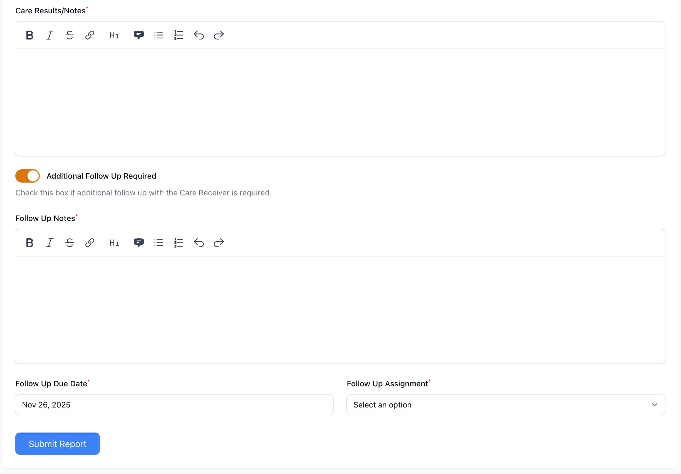Undo last change in Care Results editor
Viewport: 681px width, 474px height.
pyautogui.click(x=199, y=35)
